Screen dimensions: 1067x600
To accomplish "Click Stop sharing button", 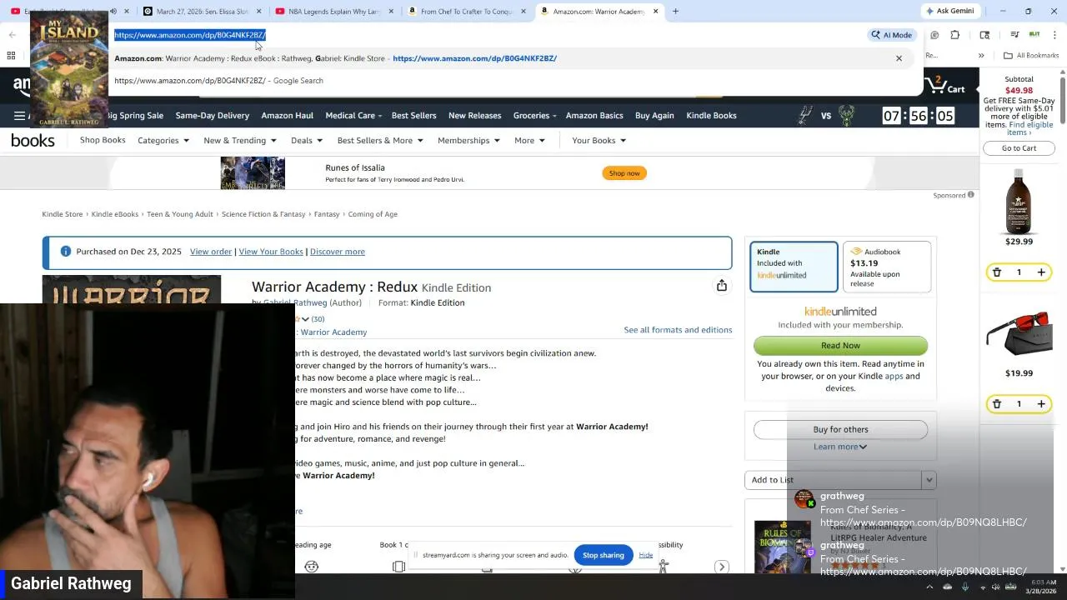I will pyautogui.click(x=604, y=555).
